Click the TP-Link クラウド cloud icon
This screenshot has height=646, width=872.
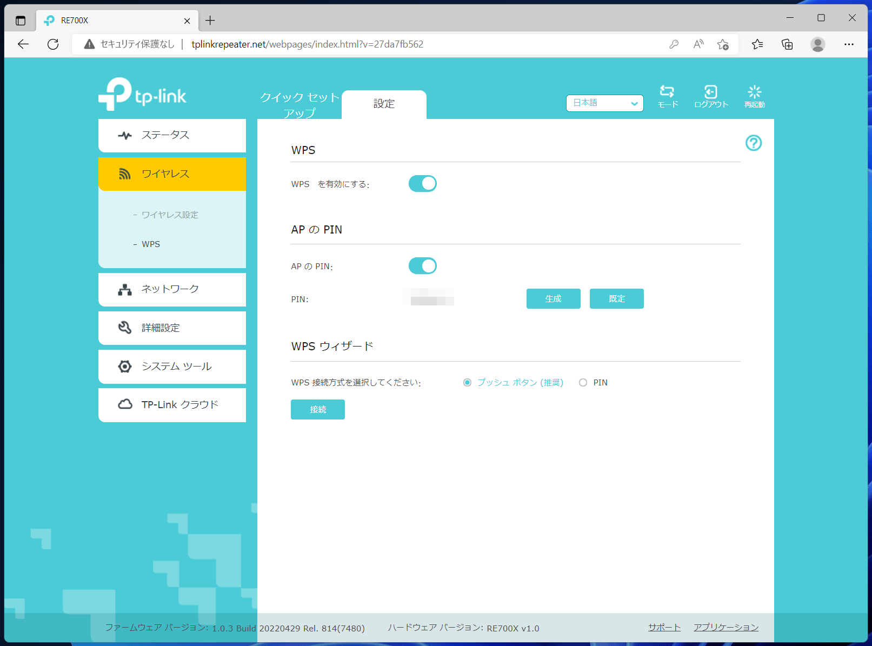click(x=125, y=404)
